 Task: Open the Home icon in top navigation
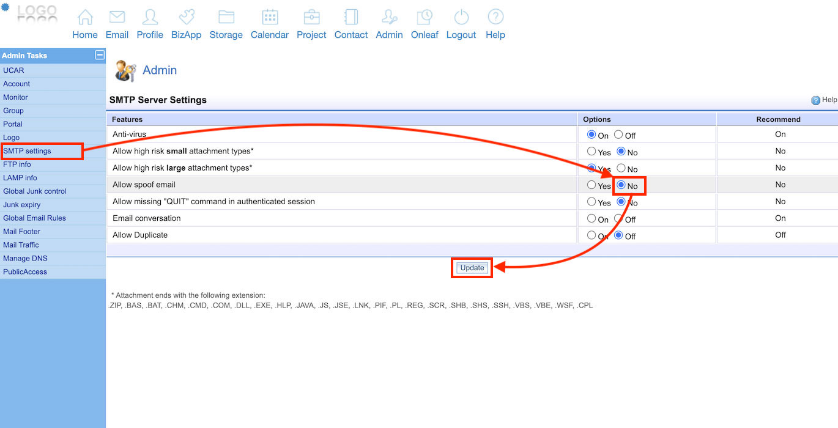pos(85,18)
